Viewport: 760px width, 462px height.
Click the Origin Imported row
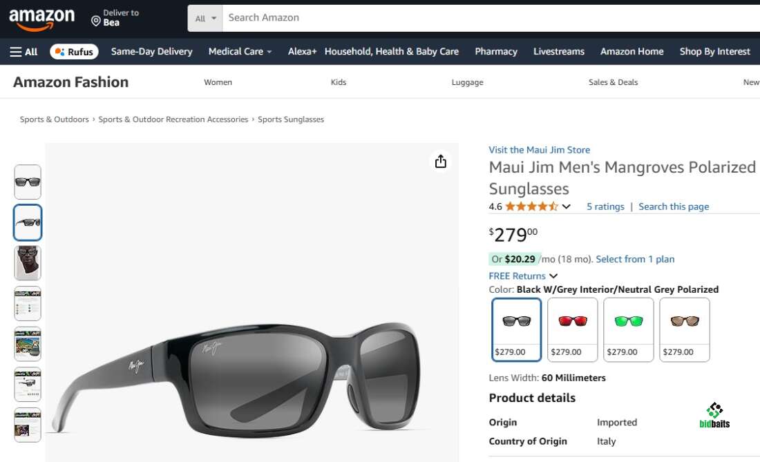click(562, 422)
